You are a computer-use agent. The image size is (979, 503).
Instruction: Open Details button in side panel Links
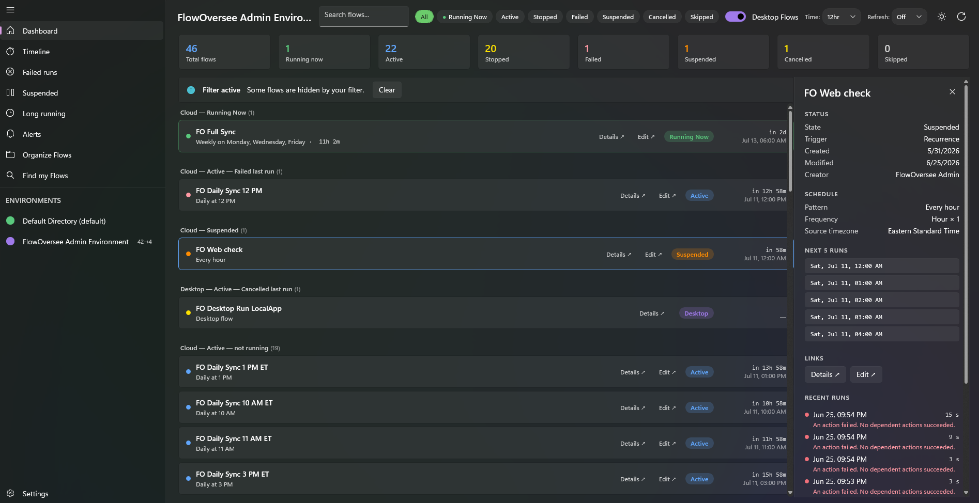point(825,374)
